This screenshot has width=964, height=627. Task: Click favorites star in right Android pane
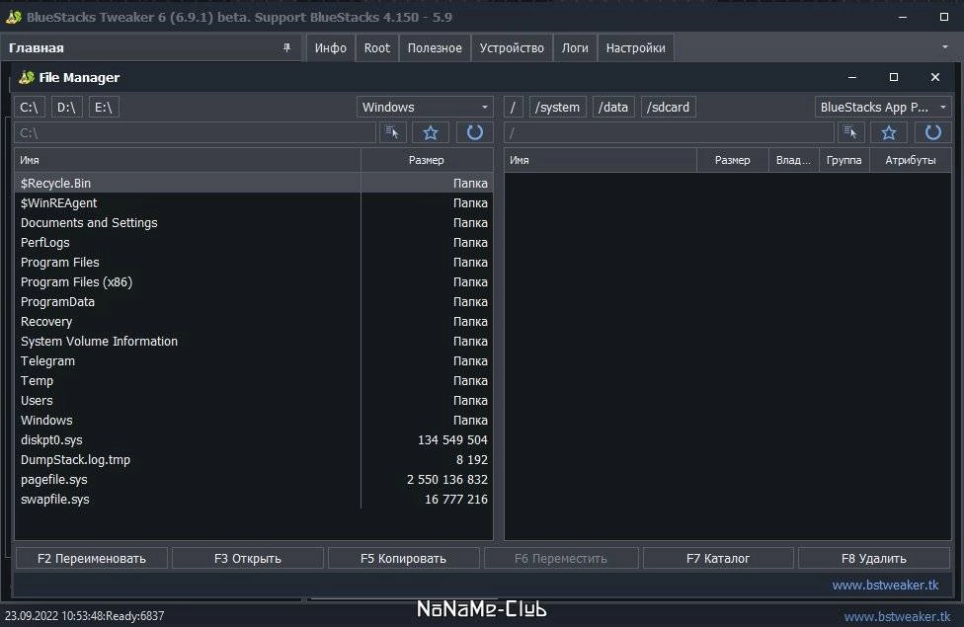pos(889,132)
